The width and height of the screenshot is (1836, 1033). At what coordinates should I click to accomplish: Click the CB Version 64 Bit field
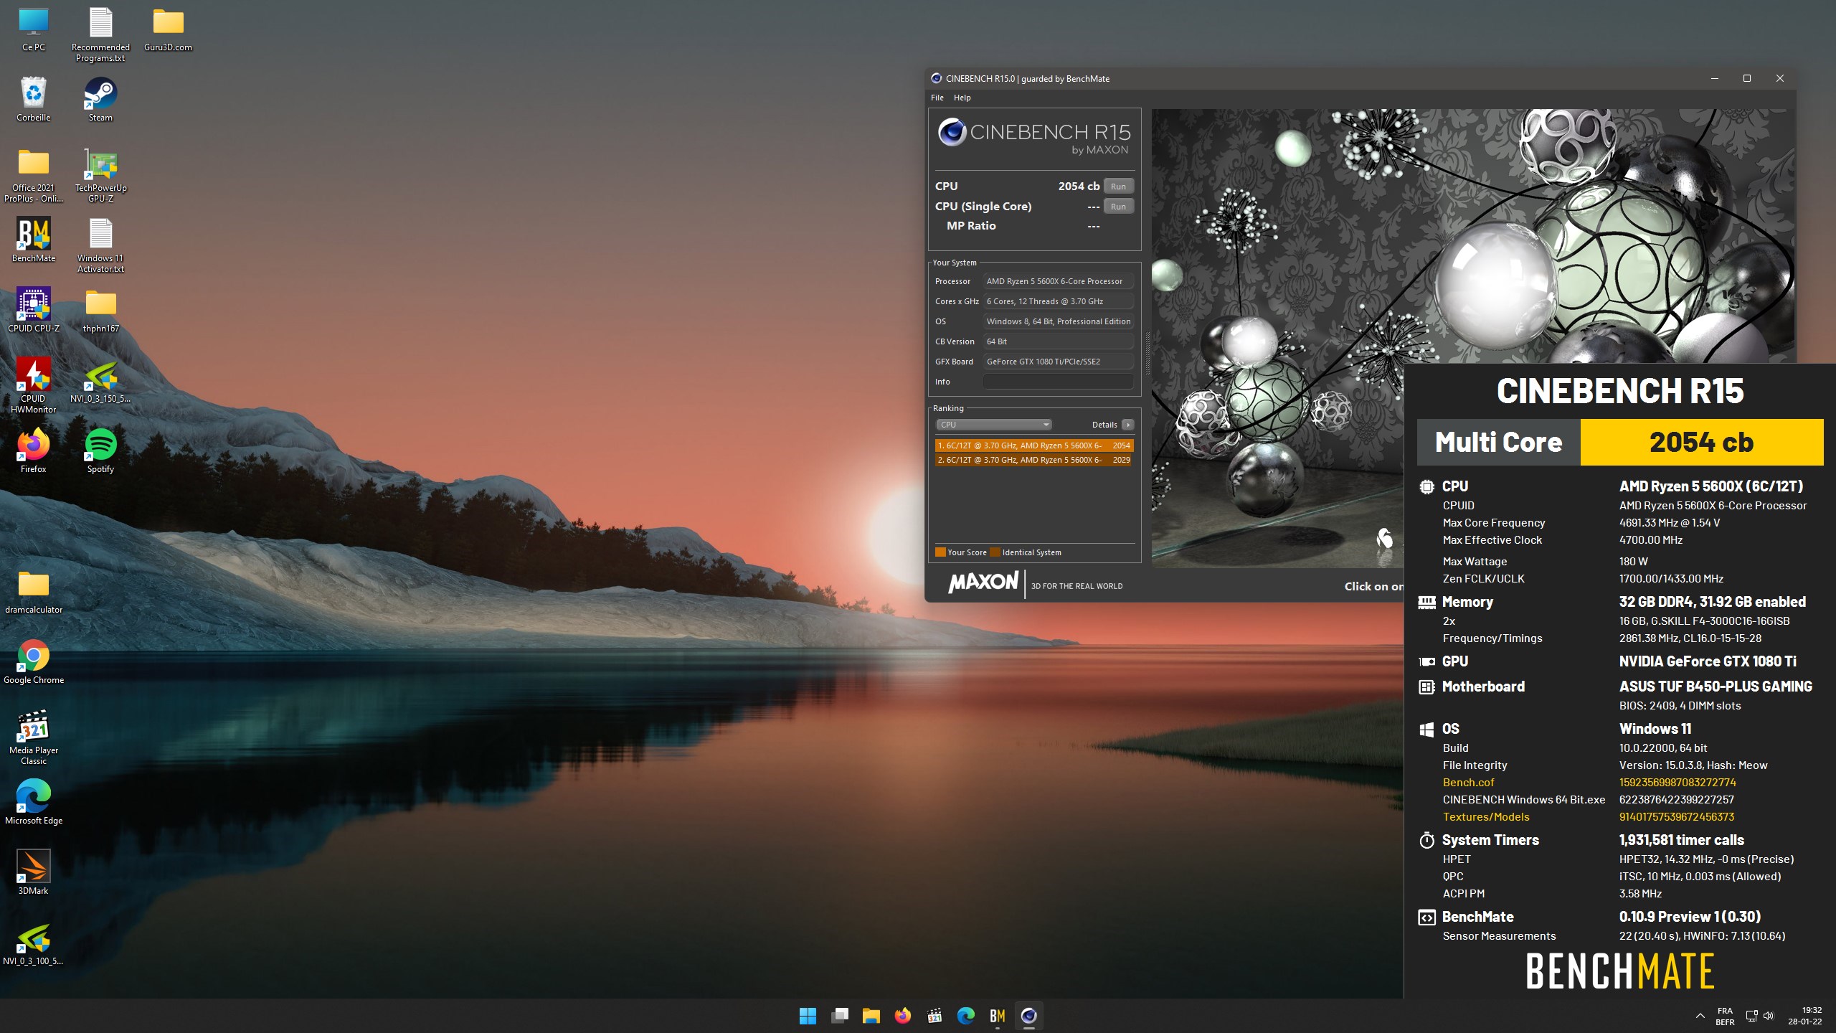point(1058,341)
